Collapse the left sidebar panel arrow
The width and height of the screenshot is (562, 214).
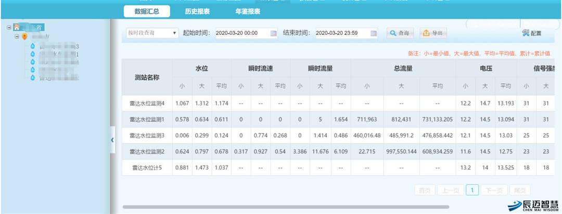click(112, 140)
